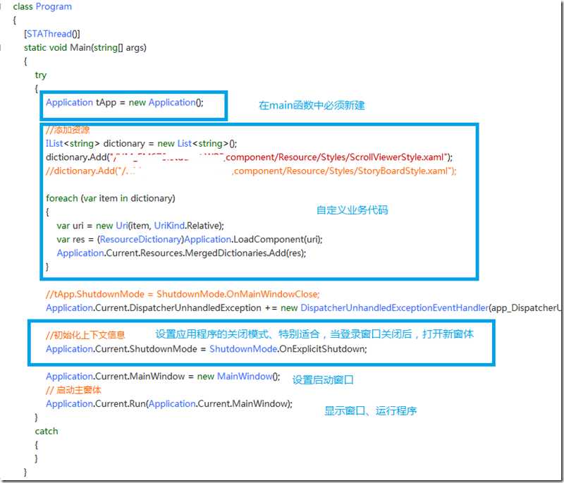Click the ScrollViewerStyle.xaml path string
This screenshot has width=564, height=483.
[x=280, y=157]
